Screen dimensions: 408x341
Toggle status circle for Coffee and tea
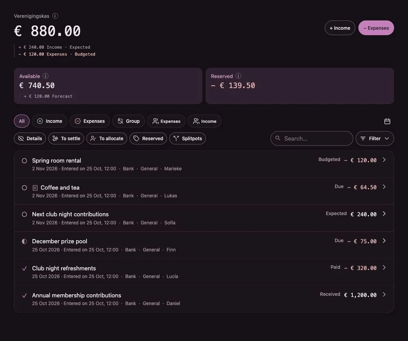[24, 188]
